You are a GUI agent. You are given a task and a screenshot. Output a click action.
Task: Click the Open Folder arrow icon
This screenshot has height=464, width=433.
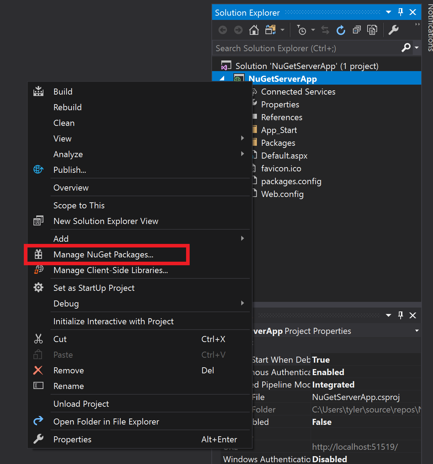point(38,421)
